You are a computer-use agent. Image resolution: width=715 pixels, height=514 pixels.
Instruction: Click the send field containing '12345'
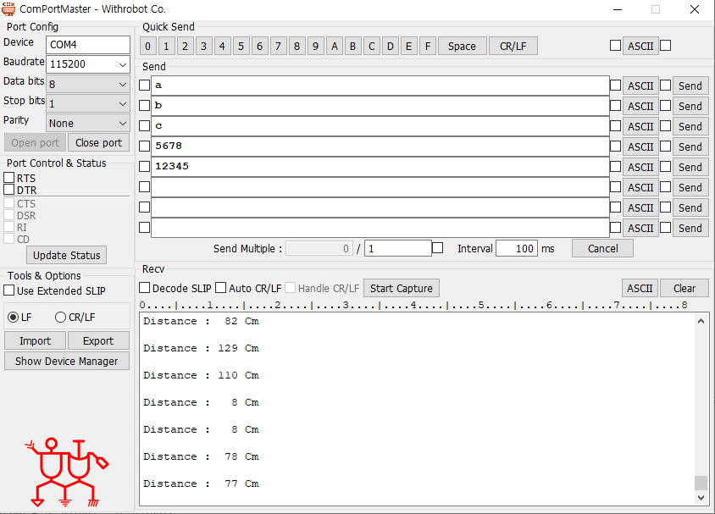[x=380, y=167]
